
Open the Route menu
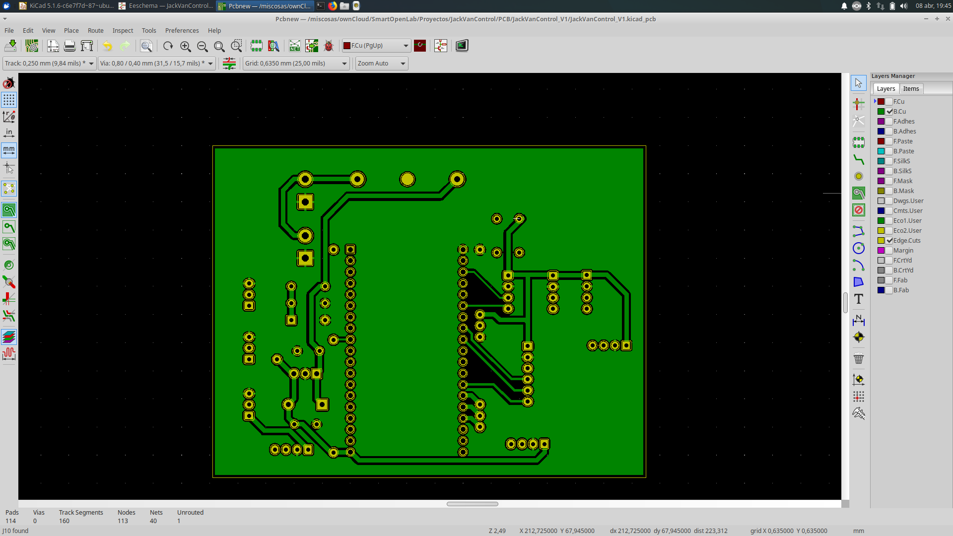pos(95,30)
